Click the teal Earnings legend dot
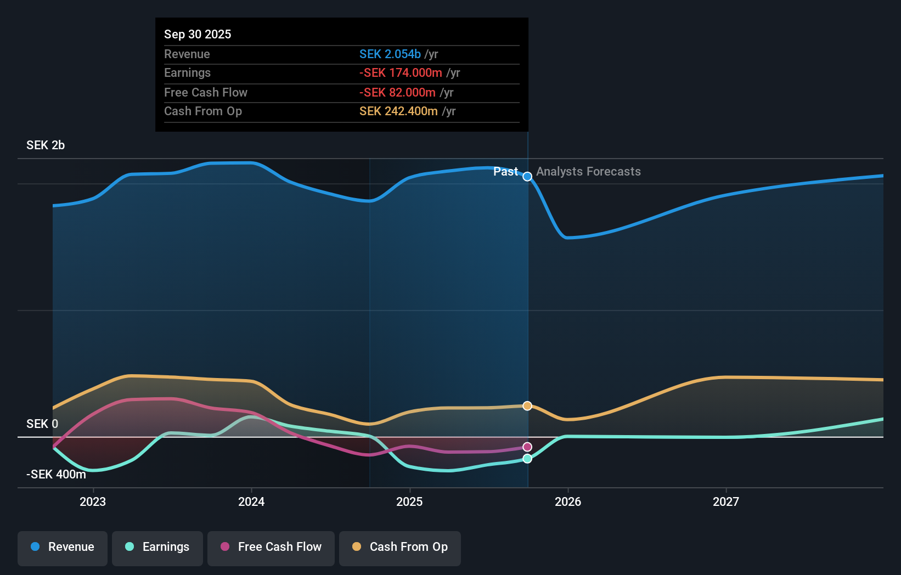901x575 pixels. point(129,547)
